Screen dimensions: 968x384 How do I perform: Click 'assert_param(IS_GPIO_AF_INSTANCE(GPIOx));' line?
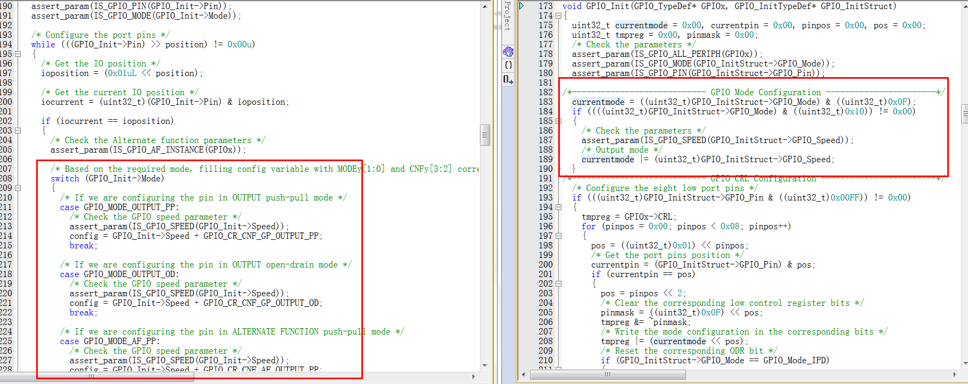pyautogui.click(x=148, y=150)
